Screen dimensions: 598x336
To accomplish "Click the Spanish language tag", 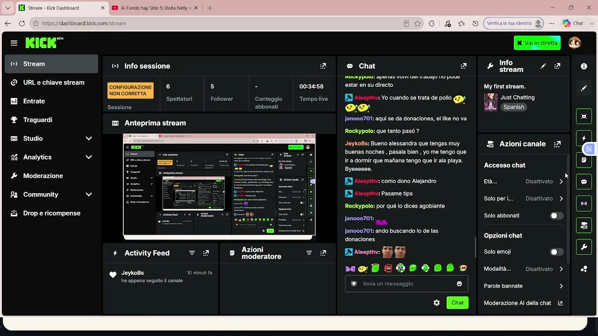I will tap(514, 107).
